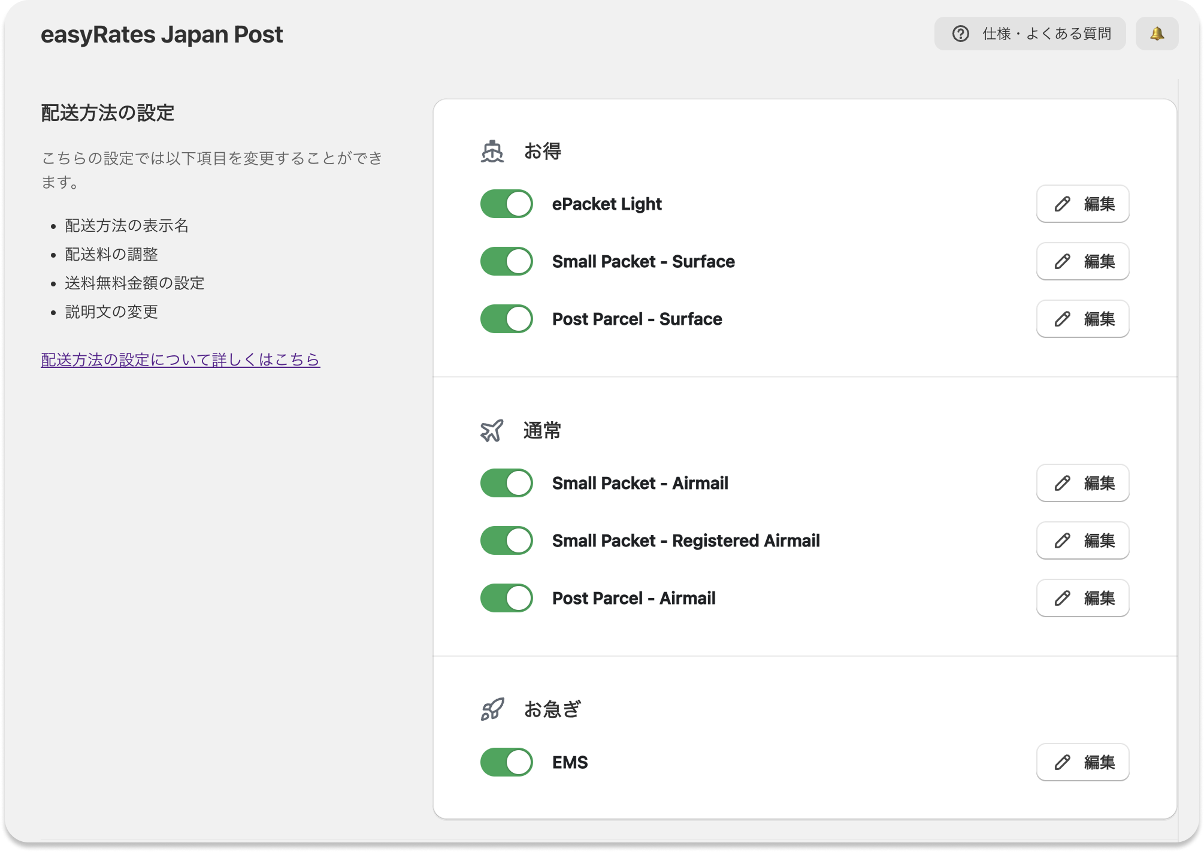Click pencil icon for Post Parcel - Airmail

pyautogui.click(x=1062, y=599)
